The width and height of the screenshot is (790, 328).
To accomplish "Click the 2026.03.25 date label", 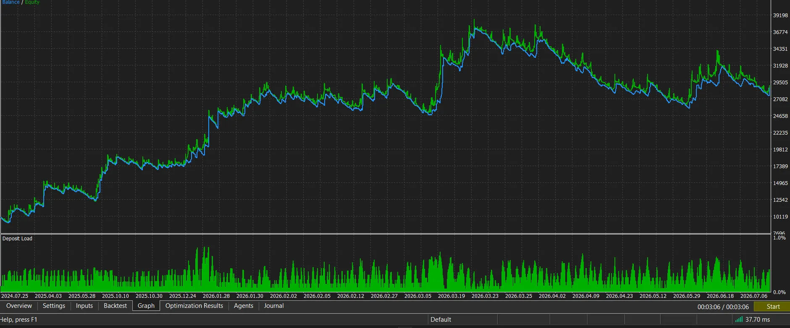I will click(x=519, y=296).
